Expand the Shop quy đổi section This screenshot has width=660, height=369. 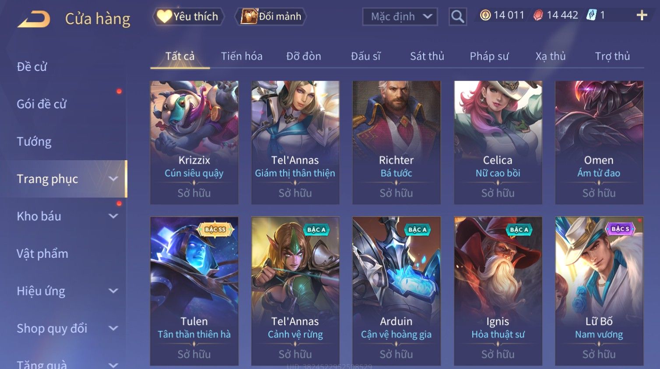point(113,328)
